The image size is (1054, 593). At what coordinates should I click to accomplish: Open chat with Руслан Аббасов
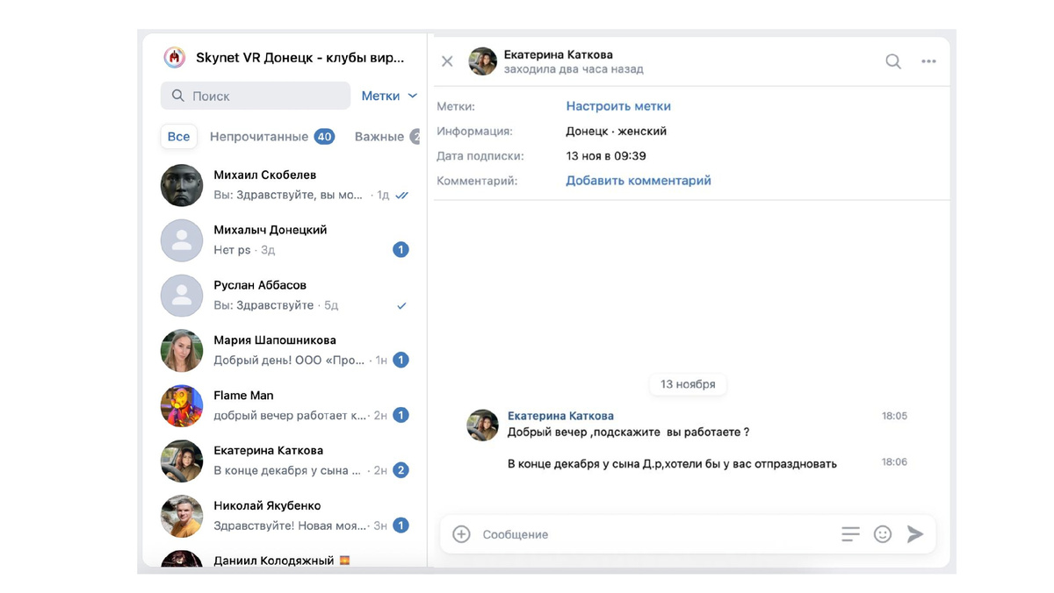click(285, 296)
